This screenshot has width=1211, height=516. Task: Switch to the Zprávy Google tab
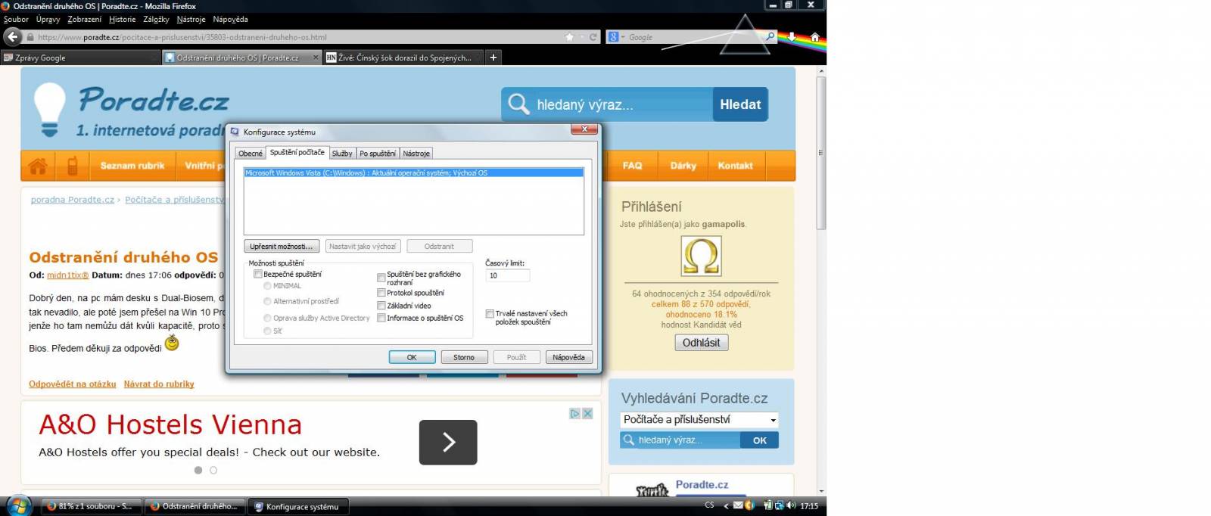click(81, 58)
